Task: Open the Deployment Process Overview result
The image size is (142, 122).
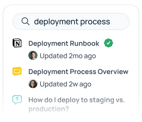Action: click(x=78, y=72)
